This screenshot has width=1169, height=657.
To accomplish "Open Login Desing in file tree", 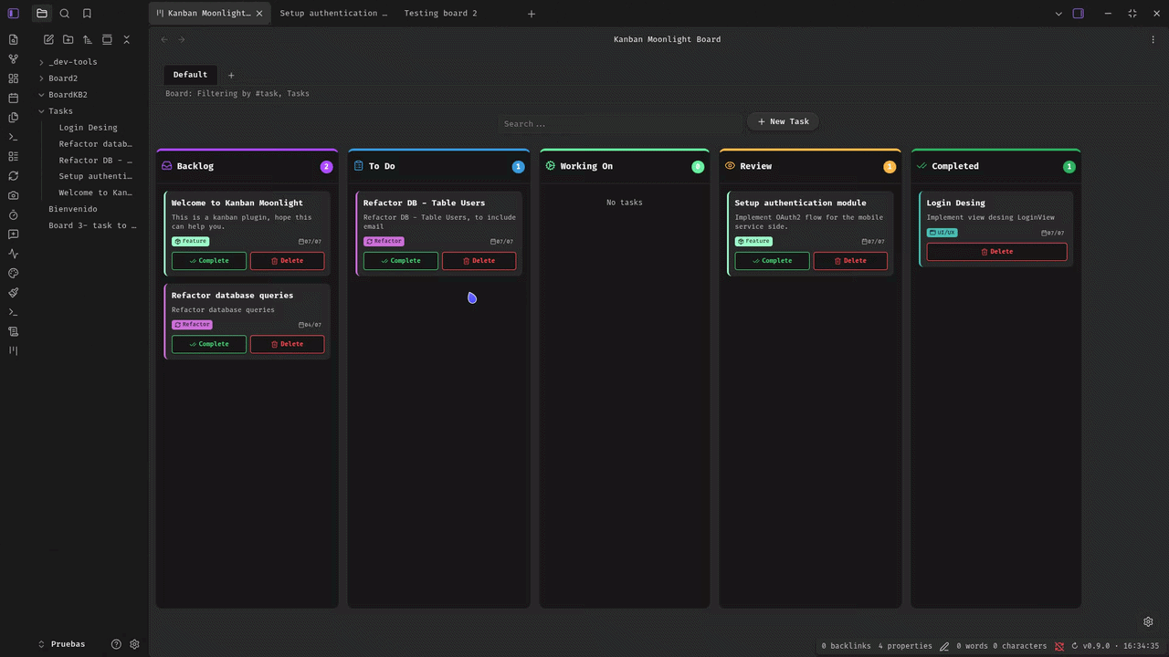I will click(88, 128).
